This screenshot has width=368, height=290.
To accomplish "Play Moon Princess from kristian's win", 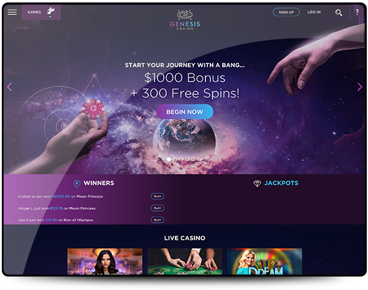I will point(157,196).
